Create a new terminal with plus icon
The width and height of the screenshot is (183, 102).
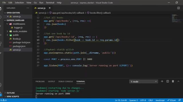pyautogui.click(x=162, y=81)
